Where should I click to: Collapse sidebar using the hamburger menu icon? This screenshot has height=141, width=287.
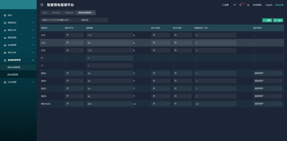[42, 5]
